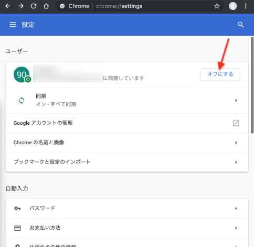Viewport: 254px width, 247px height.
Task: Open the Chrome three-dot menu
Action: pyautogui.click(x=246, y=6)
